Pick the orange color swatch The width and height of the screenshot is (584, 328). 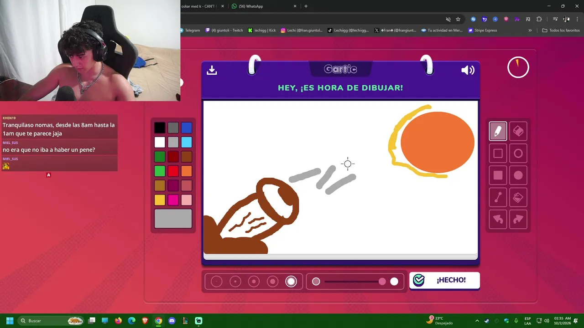(x=187, y=171)
